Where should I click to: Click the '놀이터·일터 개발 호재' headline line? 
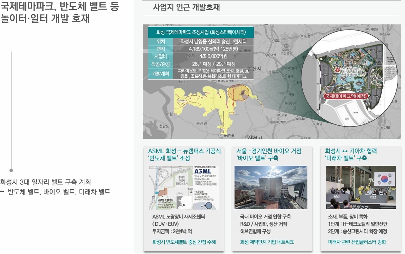click(45, 18)
